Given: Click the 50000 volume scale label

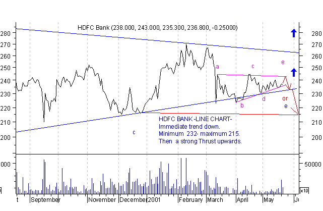Looking at the screenshot, I should (x=313, y=164).
